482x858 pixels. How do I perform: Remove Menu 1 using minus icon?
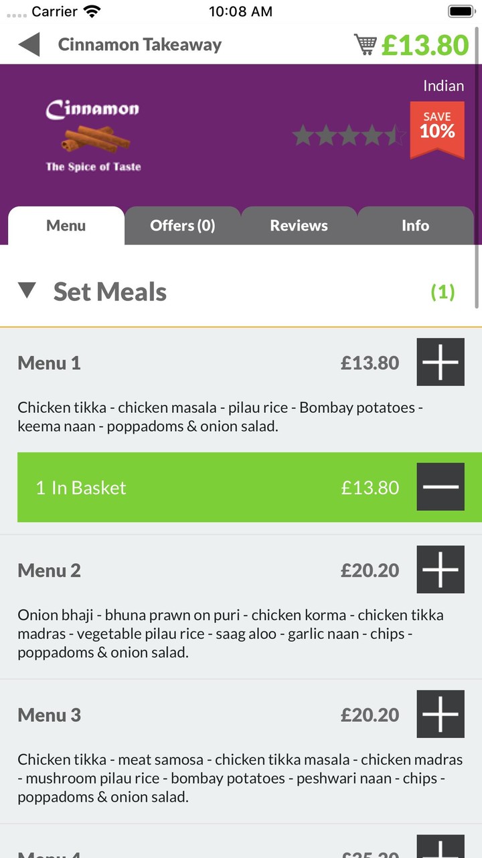tap(440, 487)
